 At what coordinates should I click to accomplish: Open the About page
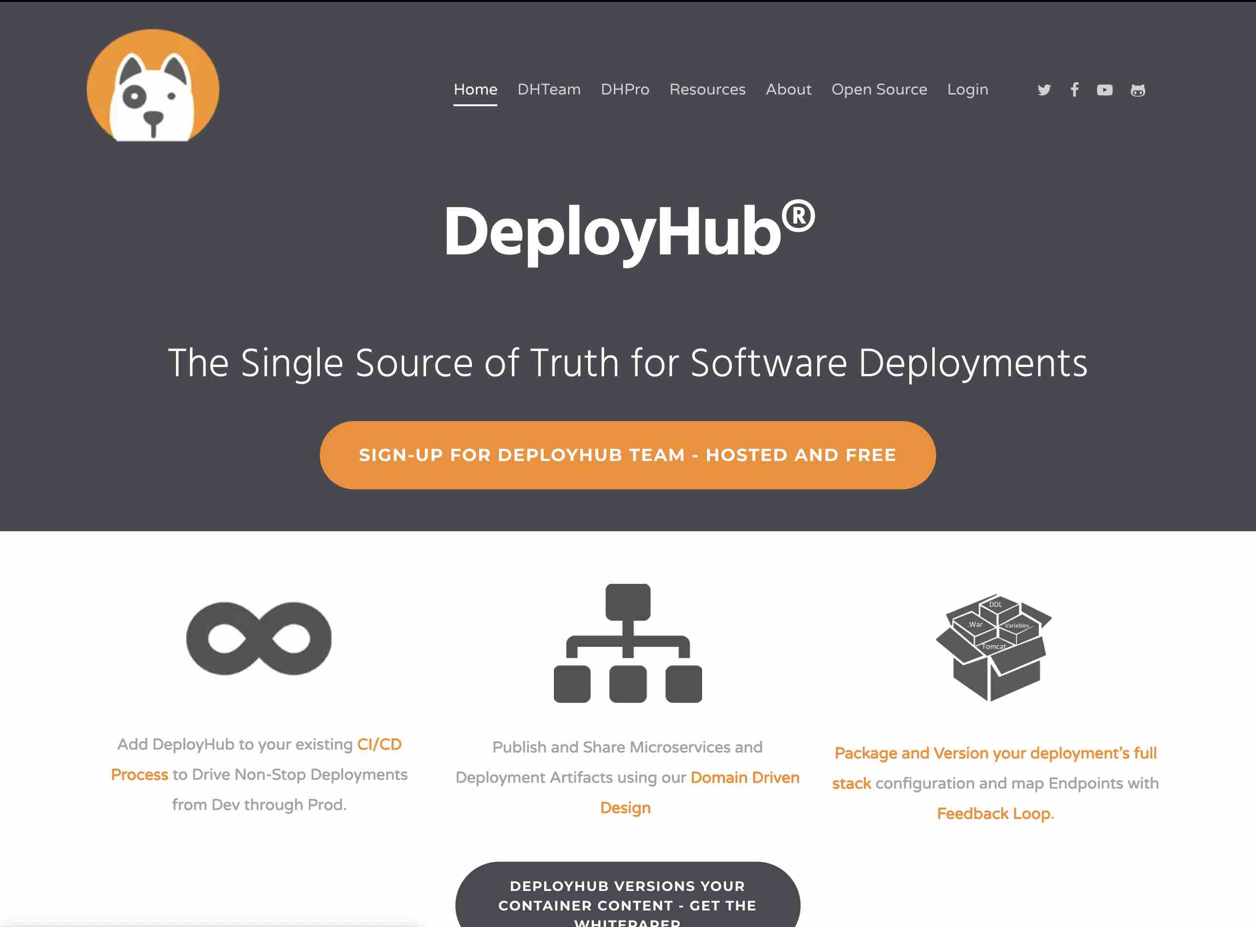tap(788, 89)
